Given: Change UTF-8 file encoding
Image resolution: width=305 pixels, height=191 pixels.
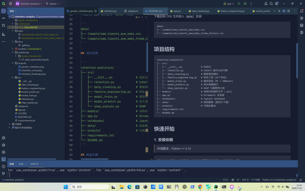Looking at the screenshot, I should point(245,180).
